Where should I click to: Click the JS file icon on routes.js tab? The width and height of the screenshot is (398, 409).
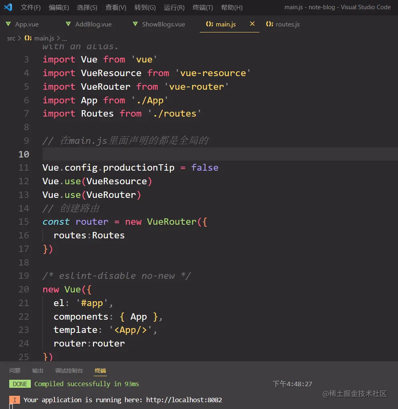(x=269, y=24)
